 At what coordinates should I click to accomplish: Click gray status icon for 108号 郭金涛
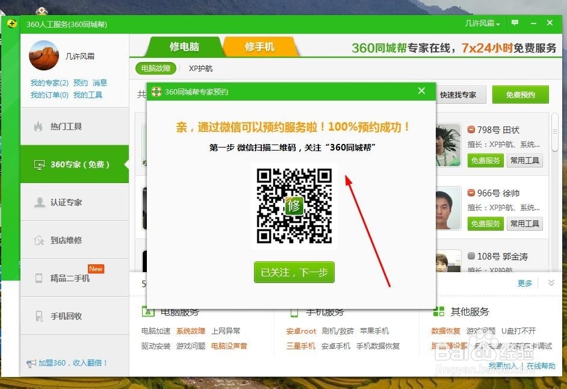(x=471, y=256)
